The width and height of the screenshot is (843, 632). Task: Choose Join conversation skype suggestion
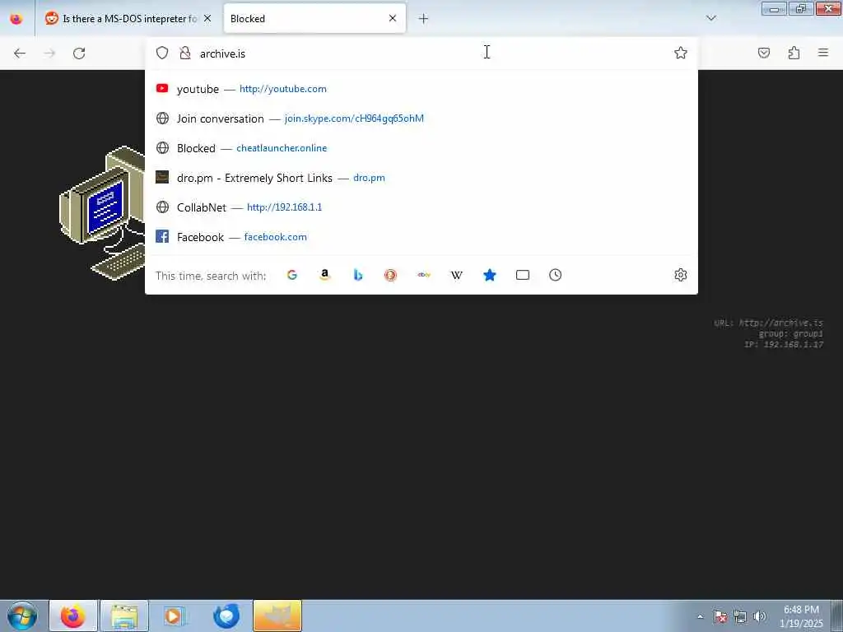point(421,118)
